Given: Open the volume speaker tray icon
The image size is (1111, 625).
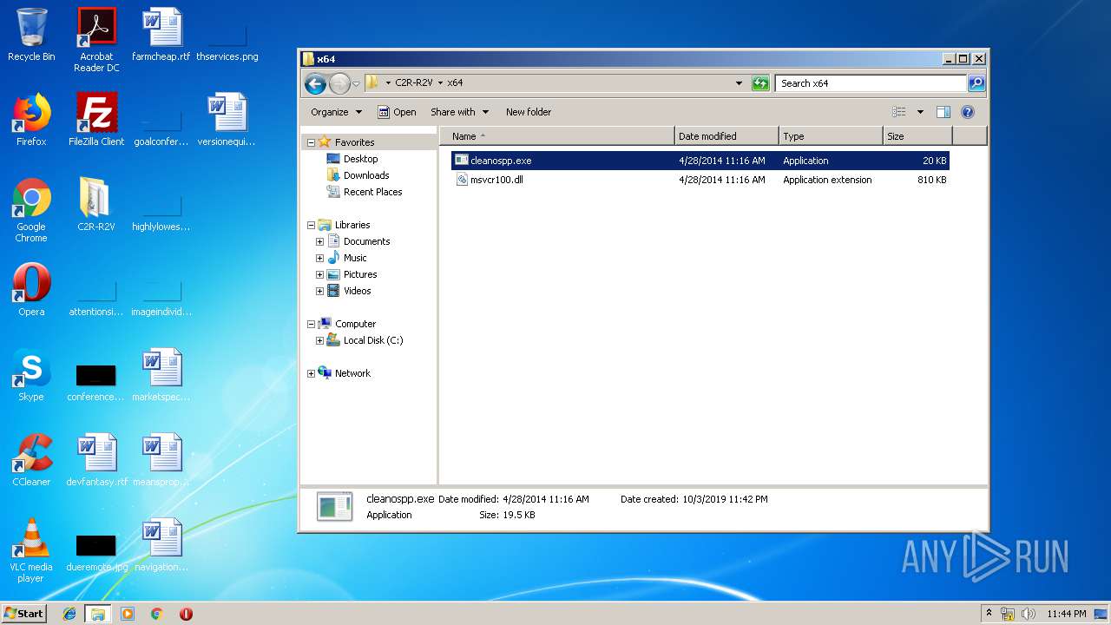Looking at the screenshot, I should pyautogui.click(x=1028, y=614).
